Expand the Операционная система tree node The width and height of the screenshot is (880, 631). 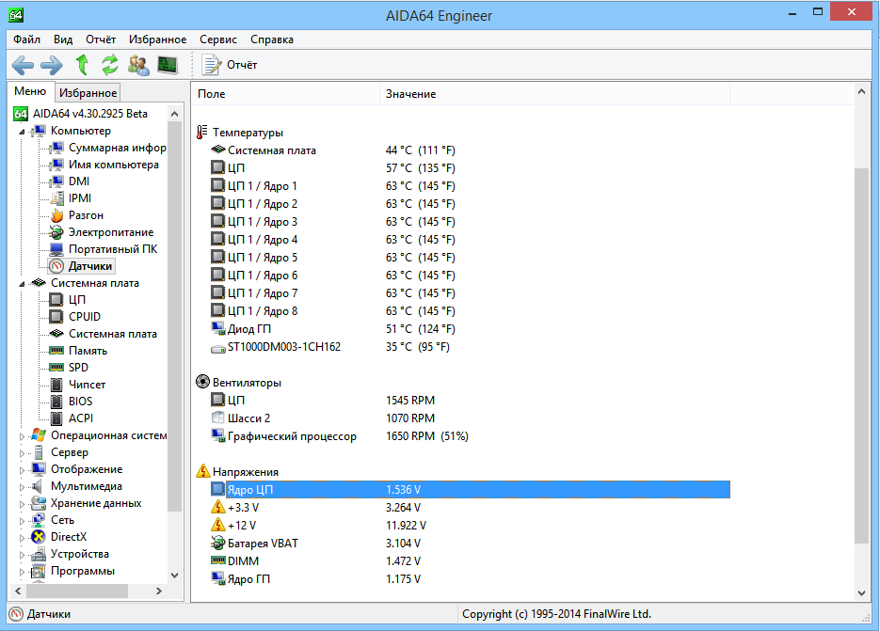point(22,435)
